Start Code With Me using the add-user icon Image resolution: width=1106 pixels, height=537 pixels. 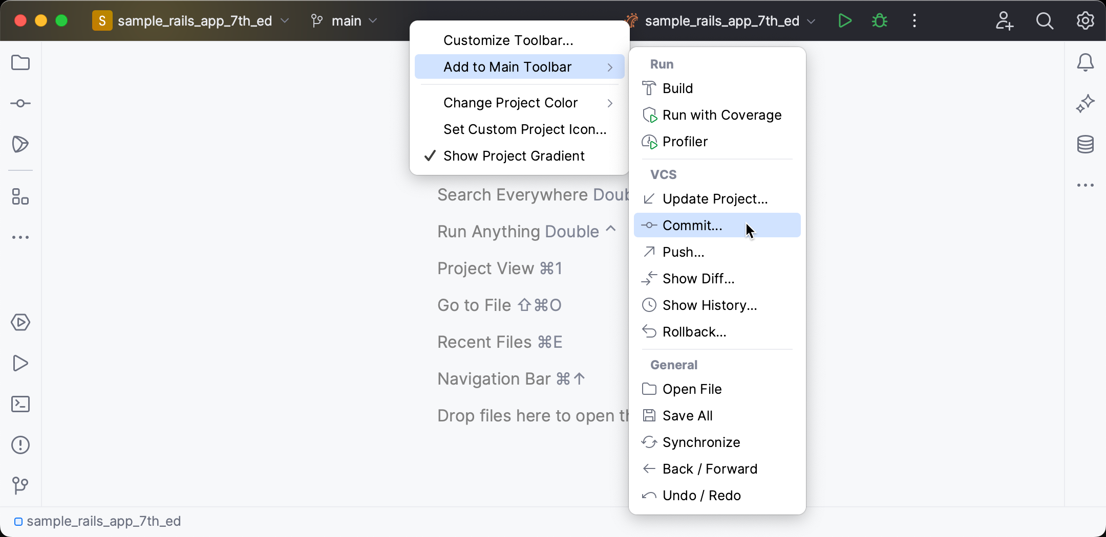click(x=1005, y=20)
